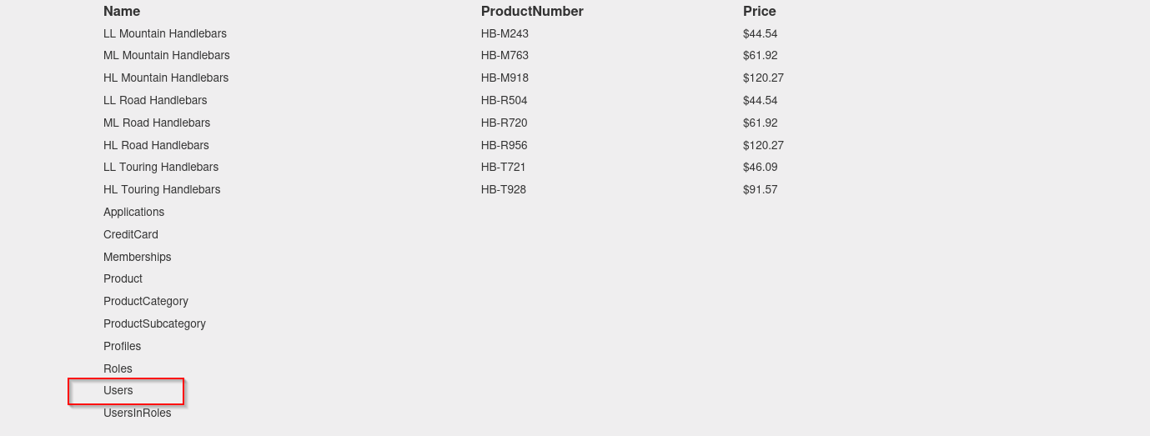
Task: Click ML Mountain Handlebars name
Action: [x=167, y=55]
